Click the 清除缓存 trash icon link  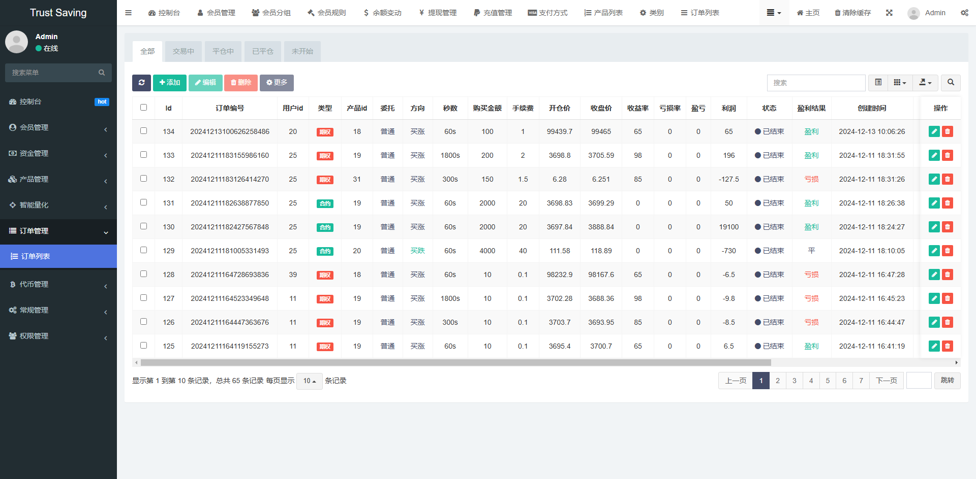pos(852,13)
